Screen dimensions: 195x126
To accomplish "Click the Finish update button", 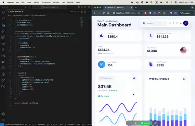I will click(x=185, y=13).
